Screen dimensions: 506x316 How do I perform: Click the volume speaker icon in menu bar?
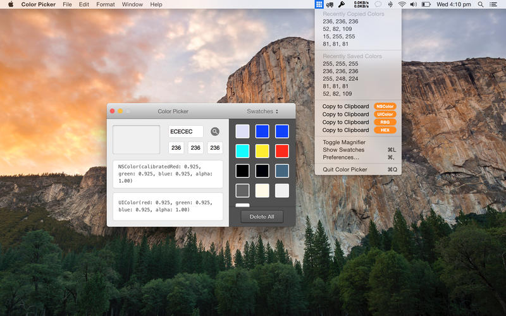414,4
